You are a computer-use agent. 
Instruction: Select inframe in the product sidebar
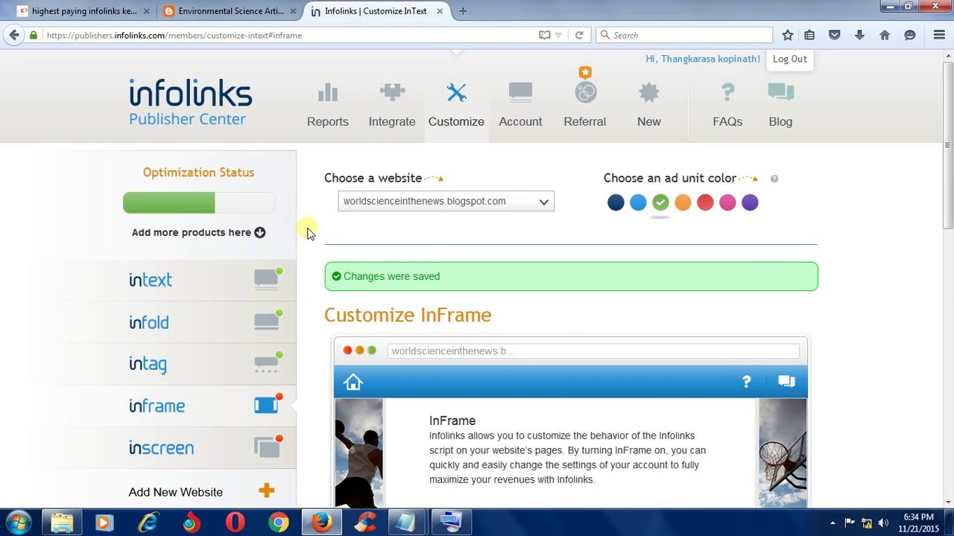point(157,406)
